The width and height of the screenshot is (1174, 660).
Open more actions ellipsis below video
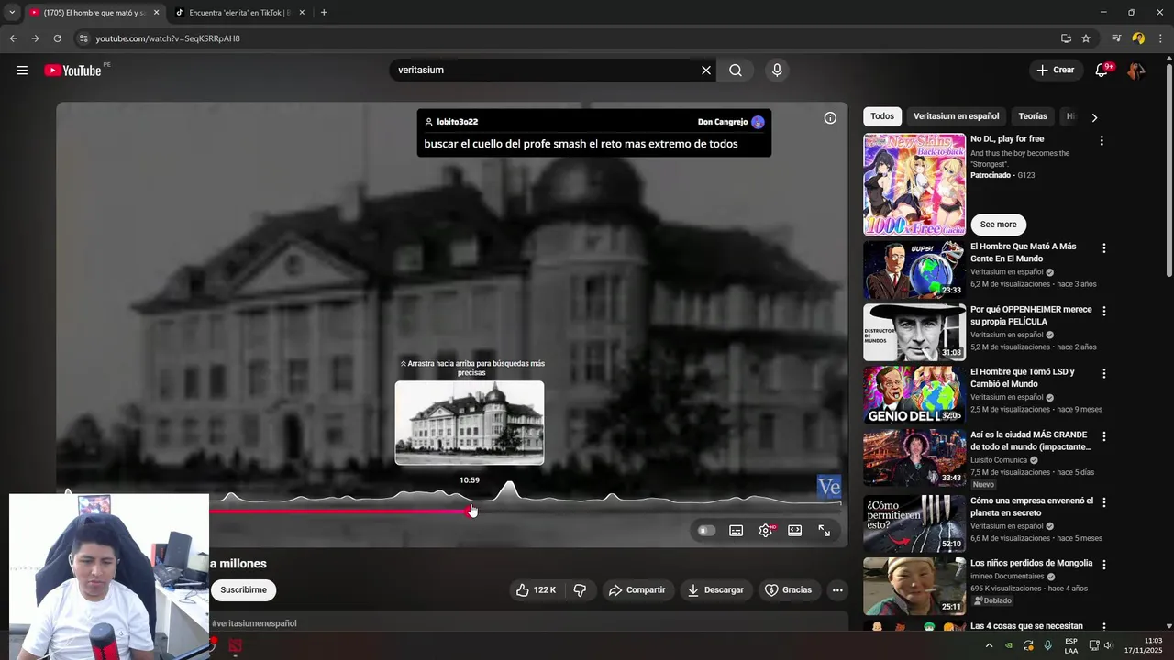pos(837,590)
